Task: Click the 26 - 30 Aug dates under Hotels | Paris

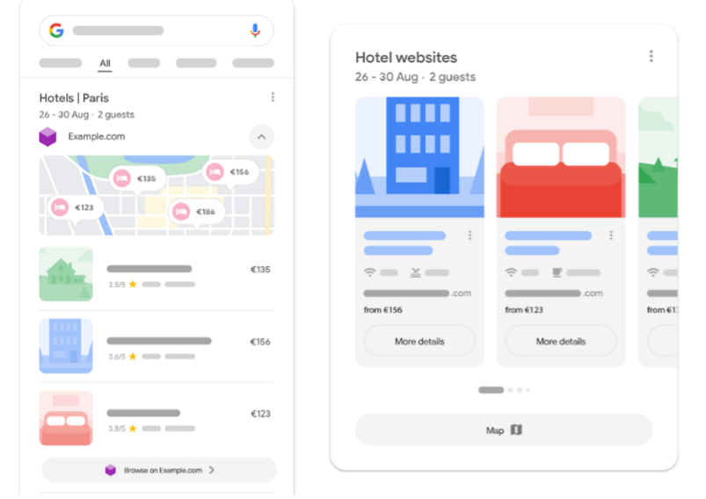Action: click(x=64, y=115)
